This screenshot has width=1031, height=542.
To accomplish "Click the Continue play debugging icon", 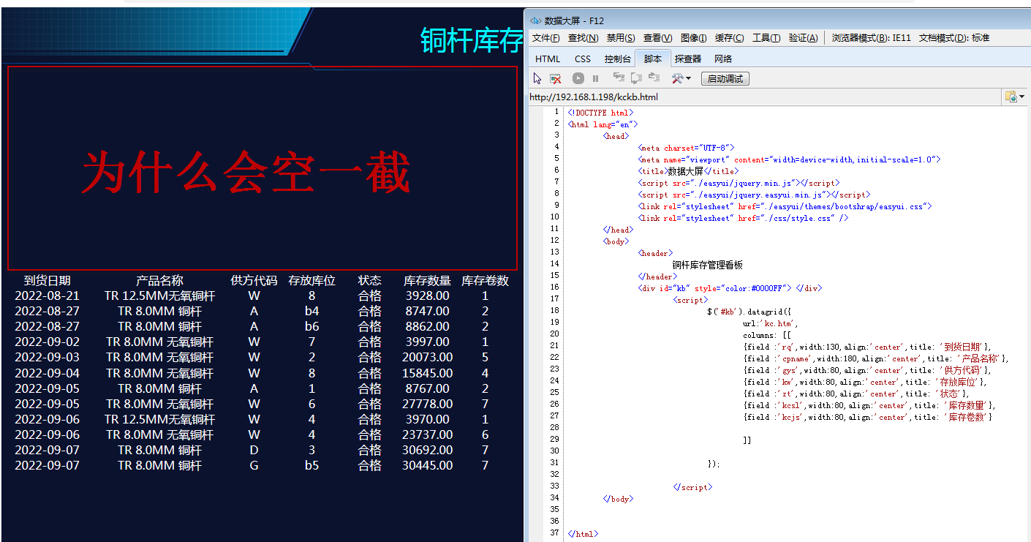I will pyautogui.click(x=578, y=78).
